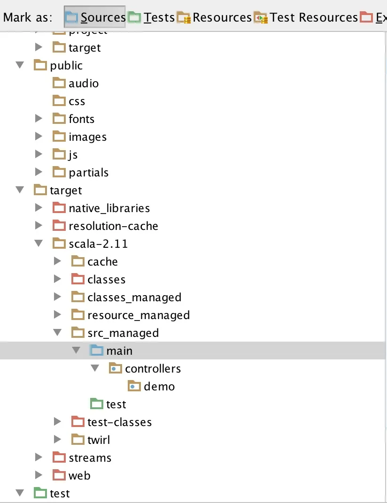Click the red excluded resolution-cache folder icon
387x503 pixels.
coord(59,226)
